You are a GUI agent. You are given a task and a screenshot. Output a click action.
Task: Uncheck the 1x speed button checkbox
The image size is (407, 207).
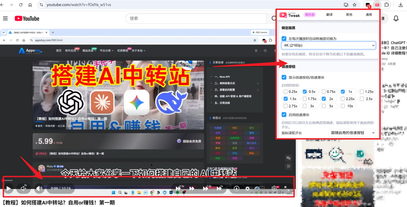(343, 91)
